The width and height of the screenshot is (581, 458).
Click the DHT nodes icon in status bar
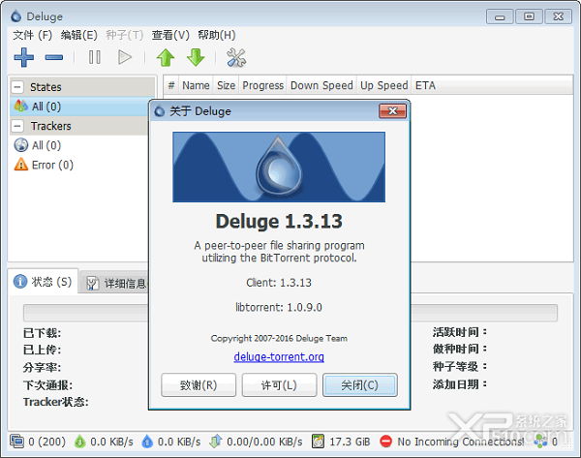coord(540,442)
